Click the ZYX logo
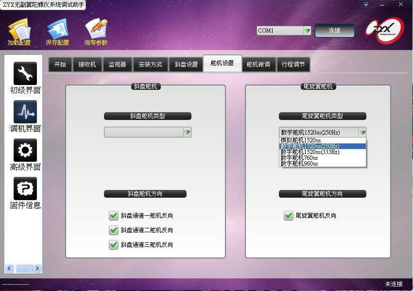Viewport: 413px width, 291px height. 384,30
